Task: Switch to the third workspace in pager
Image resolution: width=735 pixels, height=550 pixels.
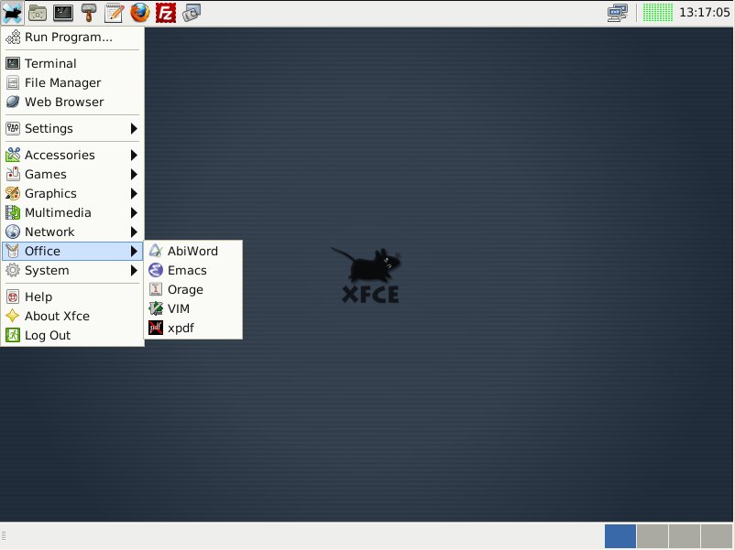Action: (685, 535)
